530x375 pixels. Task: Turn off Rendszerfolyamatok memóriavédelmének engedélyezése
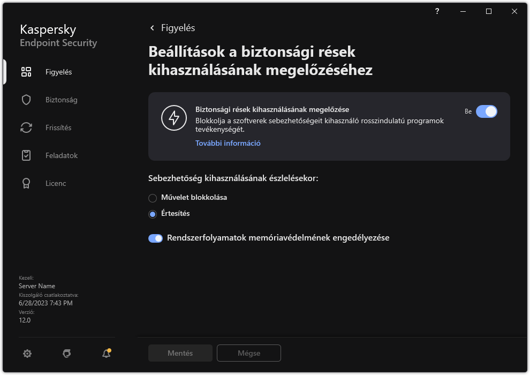pyautogui.click(x=155, y=237)
